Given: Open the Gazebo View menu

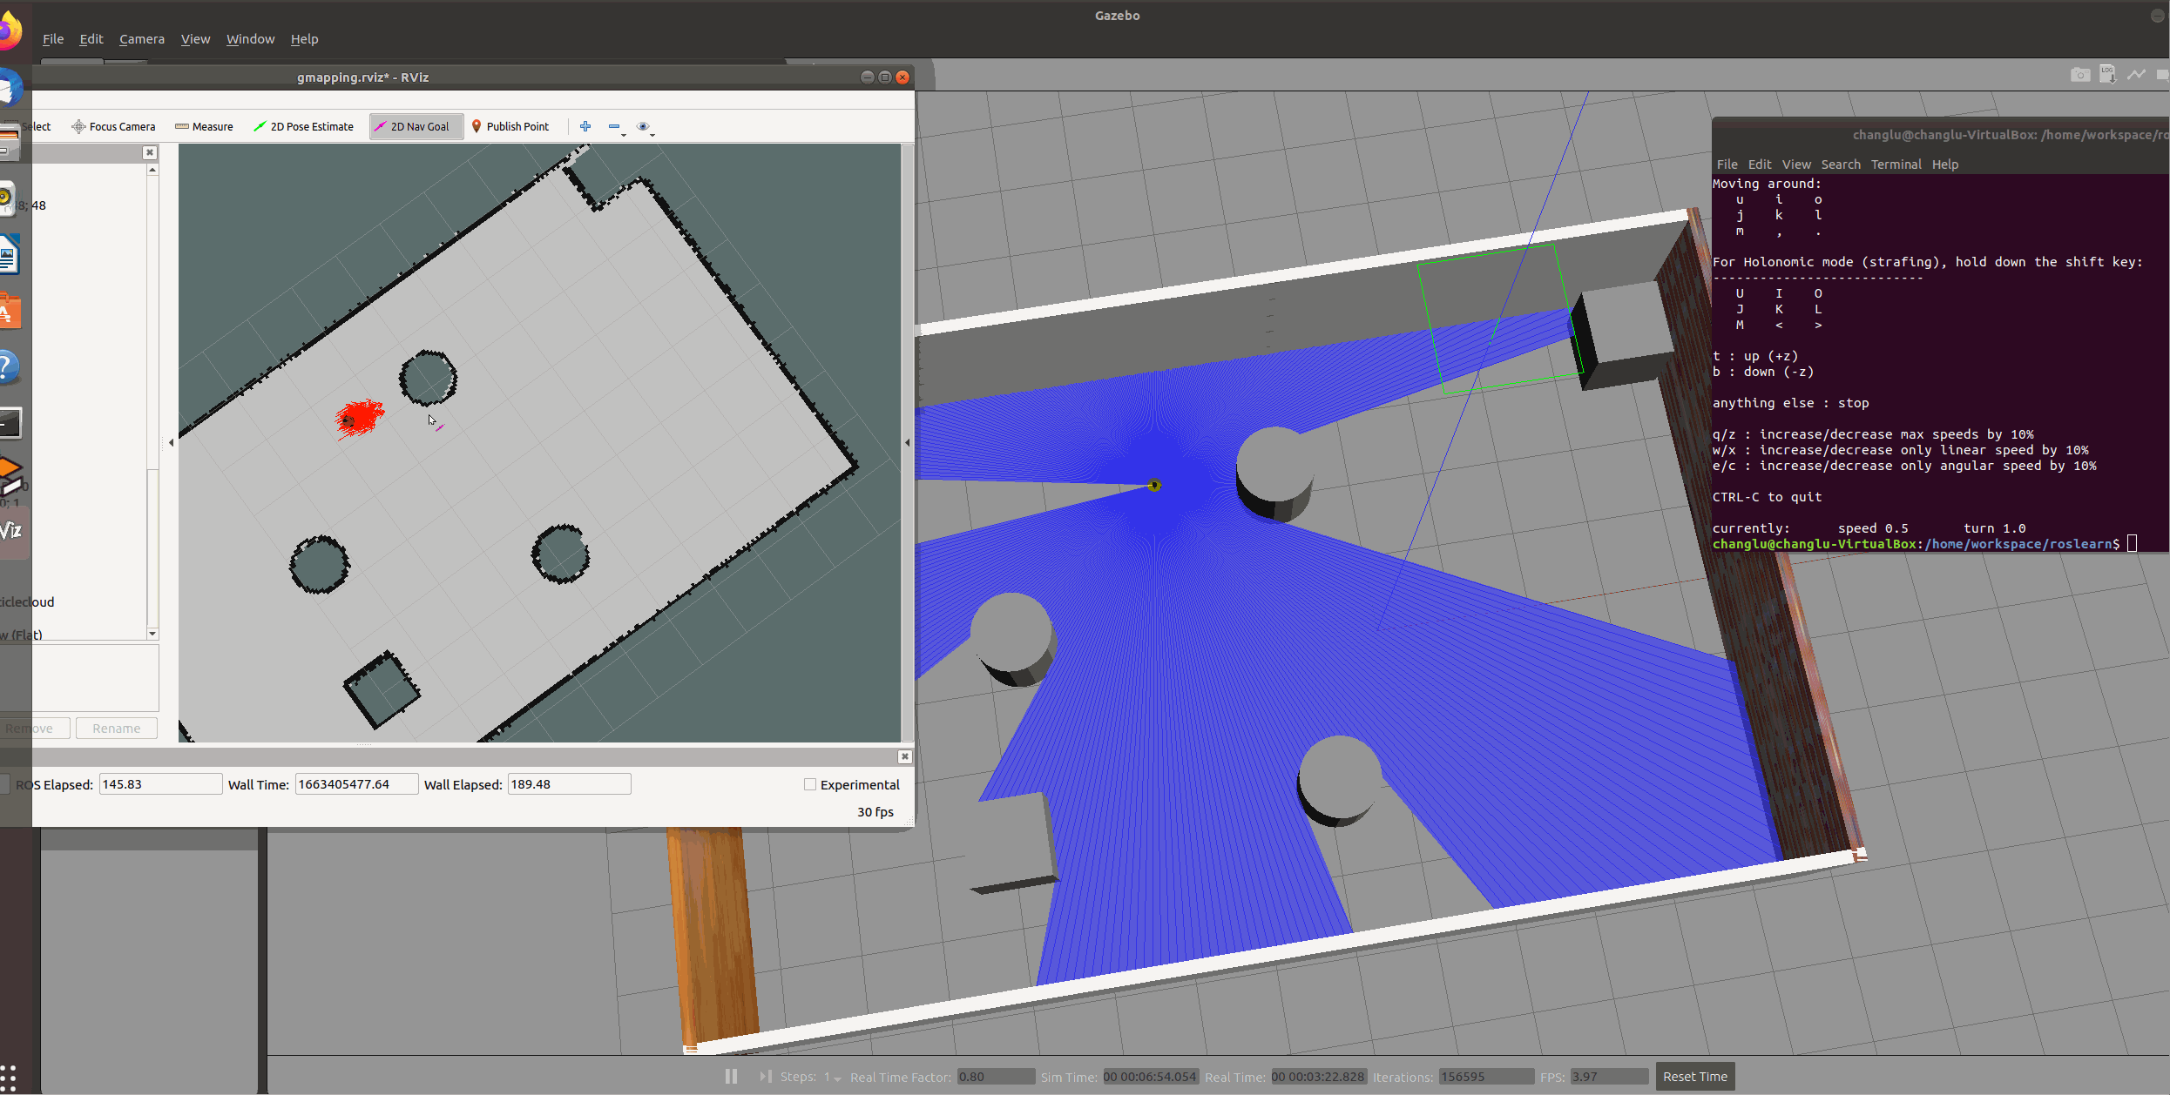Looking at the screenshot, I should coord(195,39).
